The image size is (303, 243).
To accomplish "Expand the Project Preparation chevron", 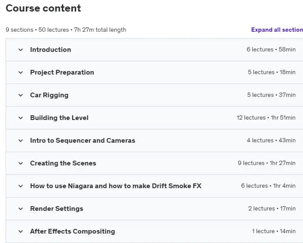I will 21,72.
